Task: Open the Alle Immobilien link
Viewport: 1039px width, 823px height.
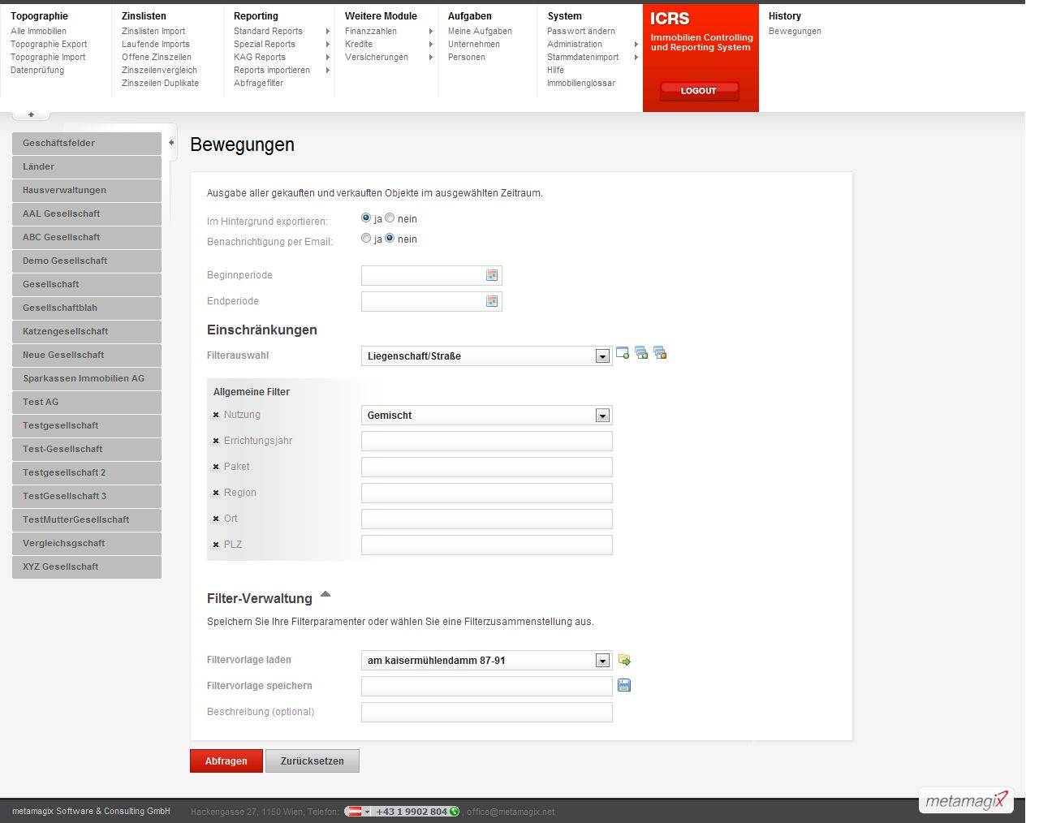Action: click(38, 32)
